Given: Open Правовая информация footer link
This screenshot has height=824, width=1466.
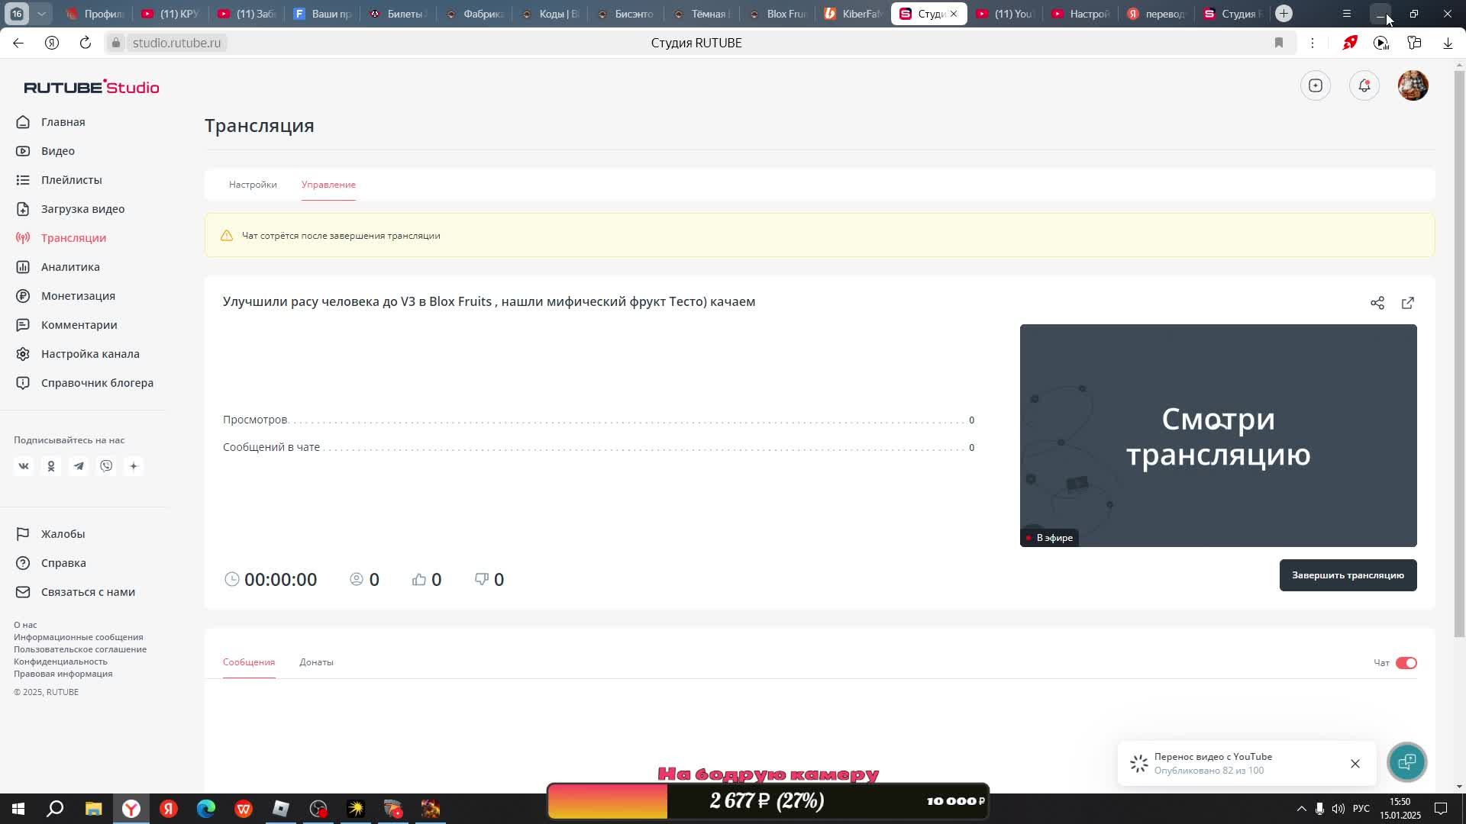Looking at the screenshot, I should 63,674.
